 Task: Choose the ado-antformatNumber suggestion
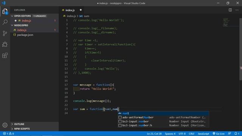(163, 117)
